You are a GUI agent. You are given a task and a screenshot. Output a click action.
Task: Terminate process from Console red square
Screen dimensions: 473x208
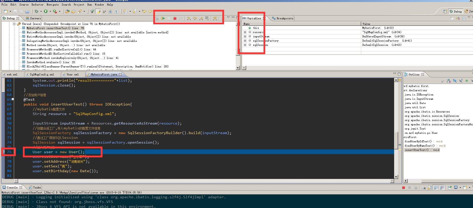pos(403,187)
